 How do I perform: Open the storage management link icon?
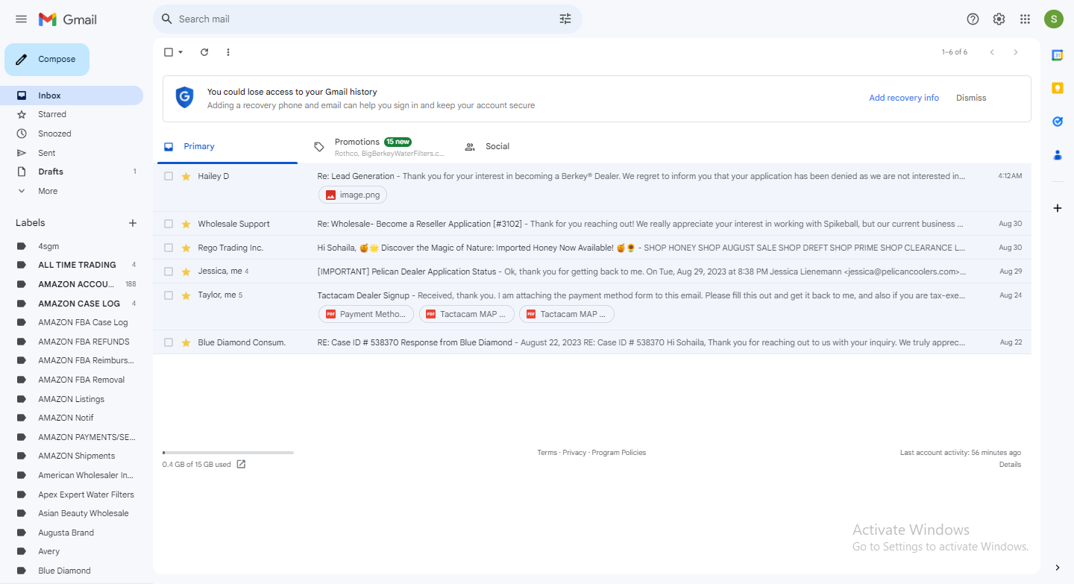(x=241, y=464)
